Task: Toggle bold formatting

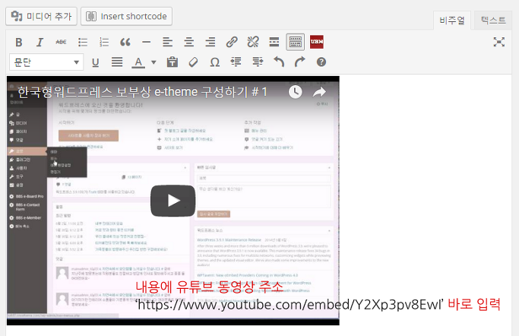Action: coord(19,42)
